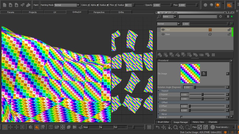The image size is (239, 134).
Task: Hide the Tiled layer via eye icon
Action: point(163,30)
